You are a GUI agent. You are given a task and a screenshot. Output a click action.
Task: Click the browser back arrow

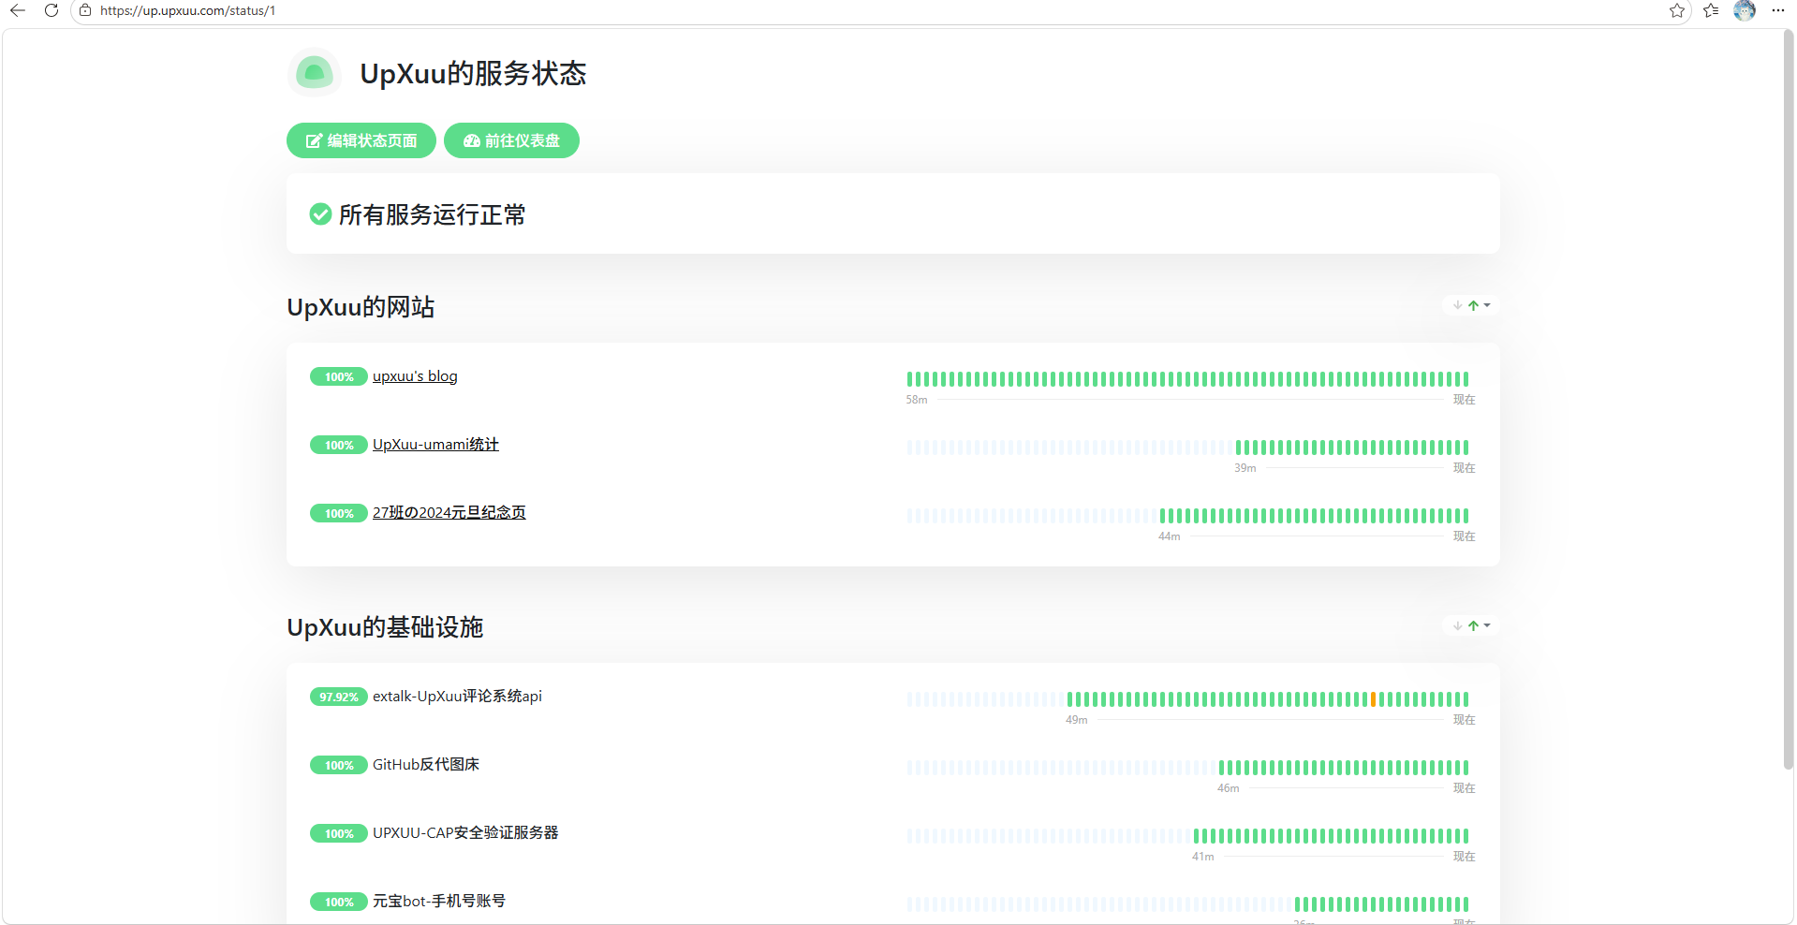point(18,10)
